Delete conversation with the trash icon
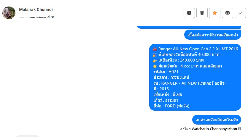 (x=202, y=13)
